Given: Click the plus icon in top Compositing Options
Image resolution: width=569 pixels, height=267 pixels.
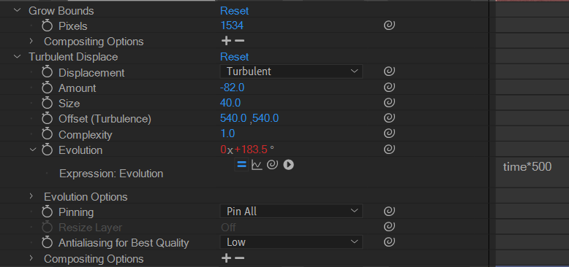Looking at the screenshot, I should pos(226,41).
